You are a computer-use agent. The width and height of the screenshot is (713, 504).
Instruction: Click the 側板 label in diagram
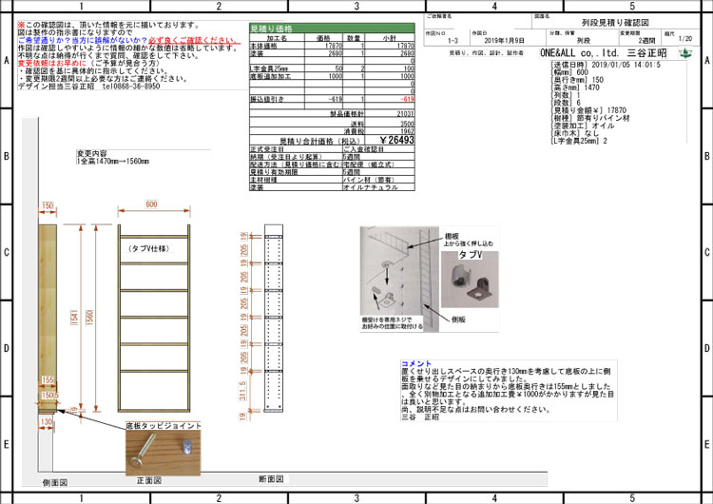click(x=458, y=320)
